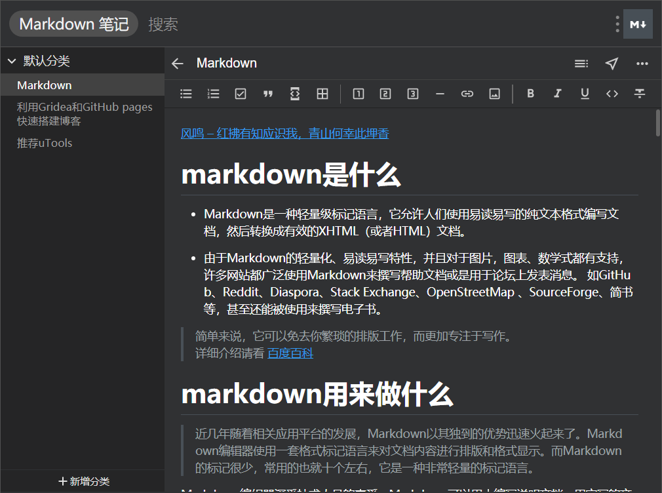Apply heading level 1
Screen dimensions: 662x493
tap(358, 94)
